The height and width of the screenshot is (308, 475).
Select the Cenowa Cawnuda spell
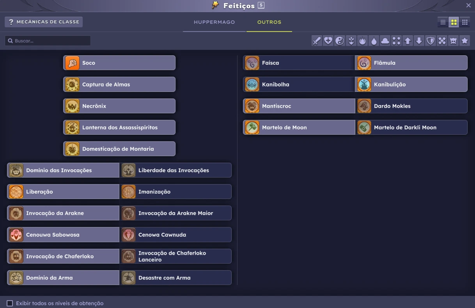(175, 235)
